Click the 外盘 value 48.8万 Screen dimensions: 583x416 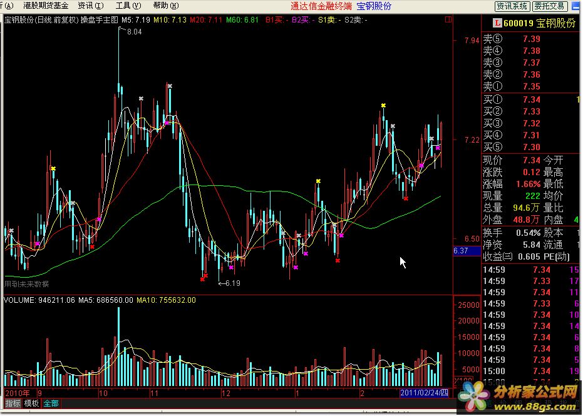[x=526, y=220]
